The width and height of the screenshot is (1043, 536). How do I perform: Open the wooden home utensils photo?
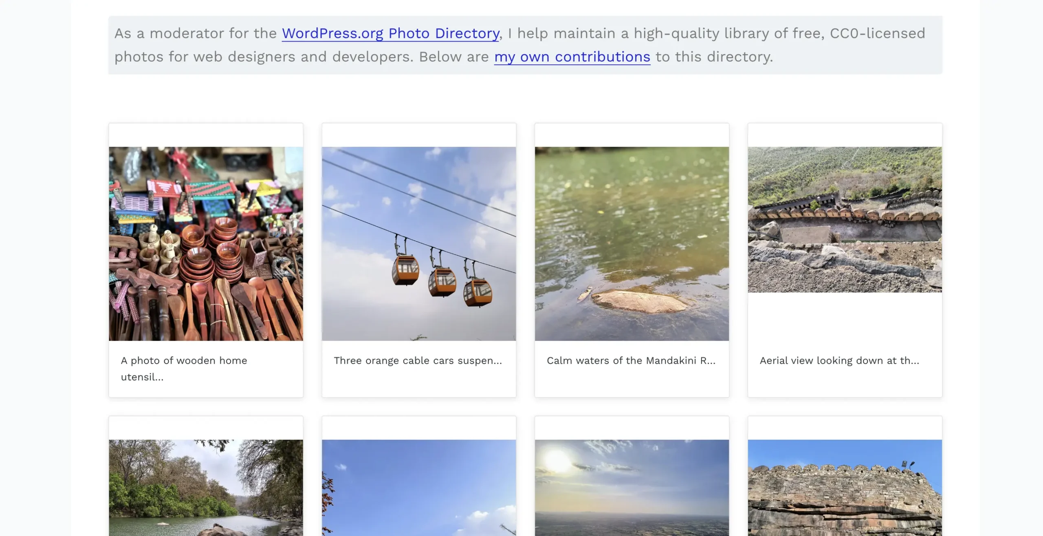206,244
